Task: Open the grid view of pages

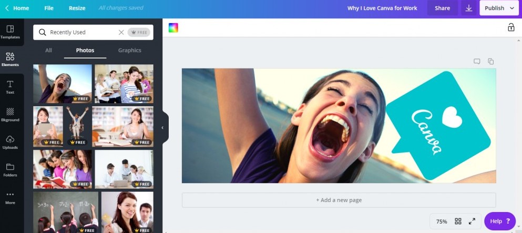Action: click(x=458, y=221)
